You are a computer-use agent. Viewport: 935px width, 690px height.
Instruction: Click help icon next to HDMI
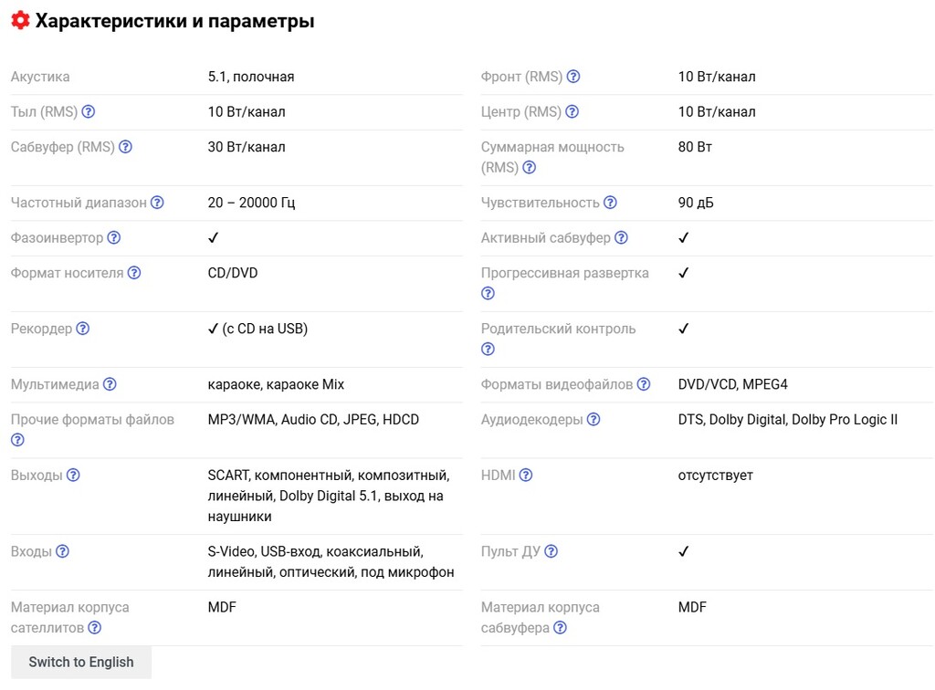point(526,476)
